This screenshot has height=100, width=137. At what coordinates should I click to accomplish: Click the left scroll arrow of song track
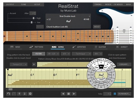pyautogui.click(x=7, y=89)
